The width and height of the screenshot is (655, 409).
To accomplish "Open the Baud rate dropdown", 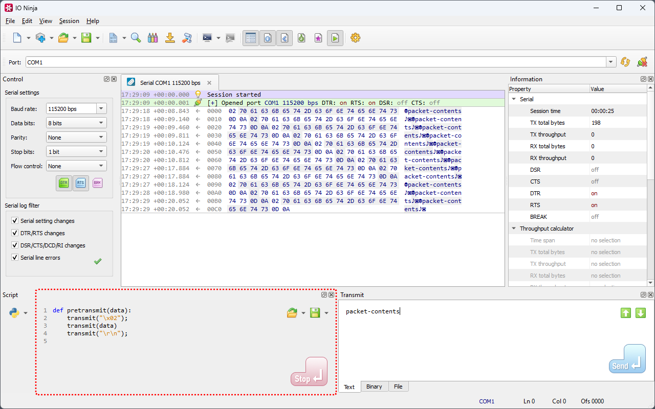I will [101, 108].
